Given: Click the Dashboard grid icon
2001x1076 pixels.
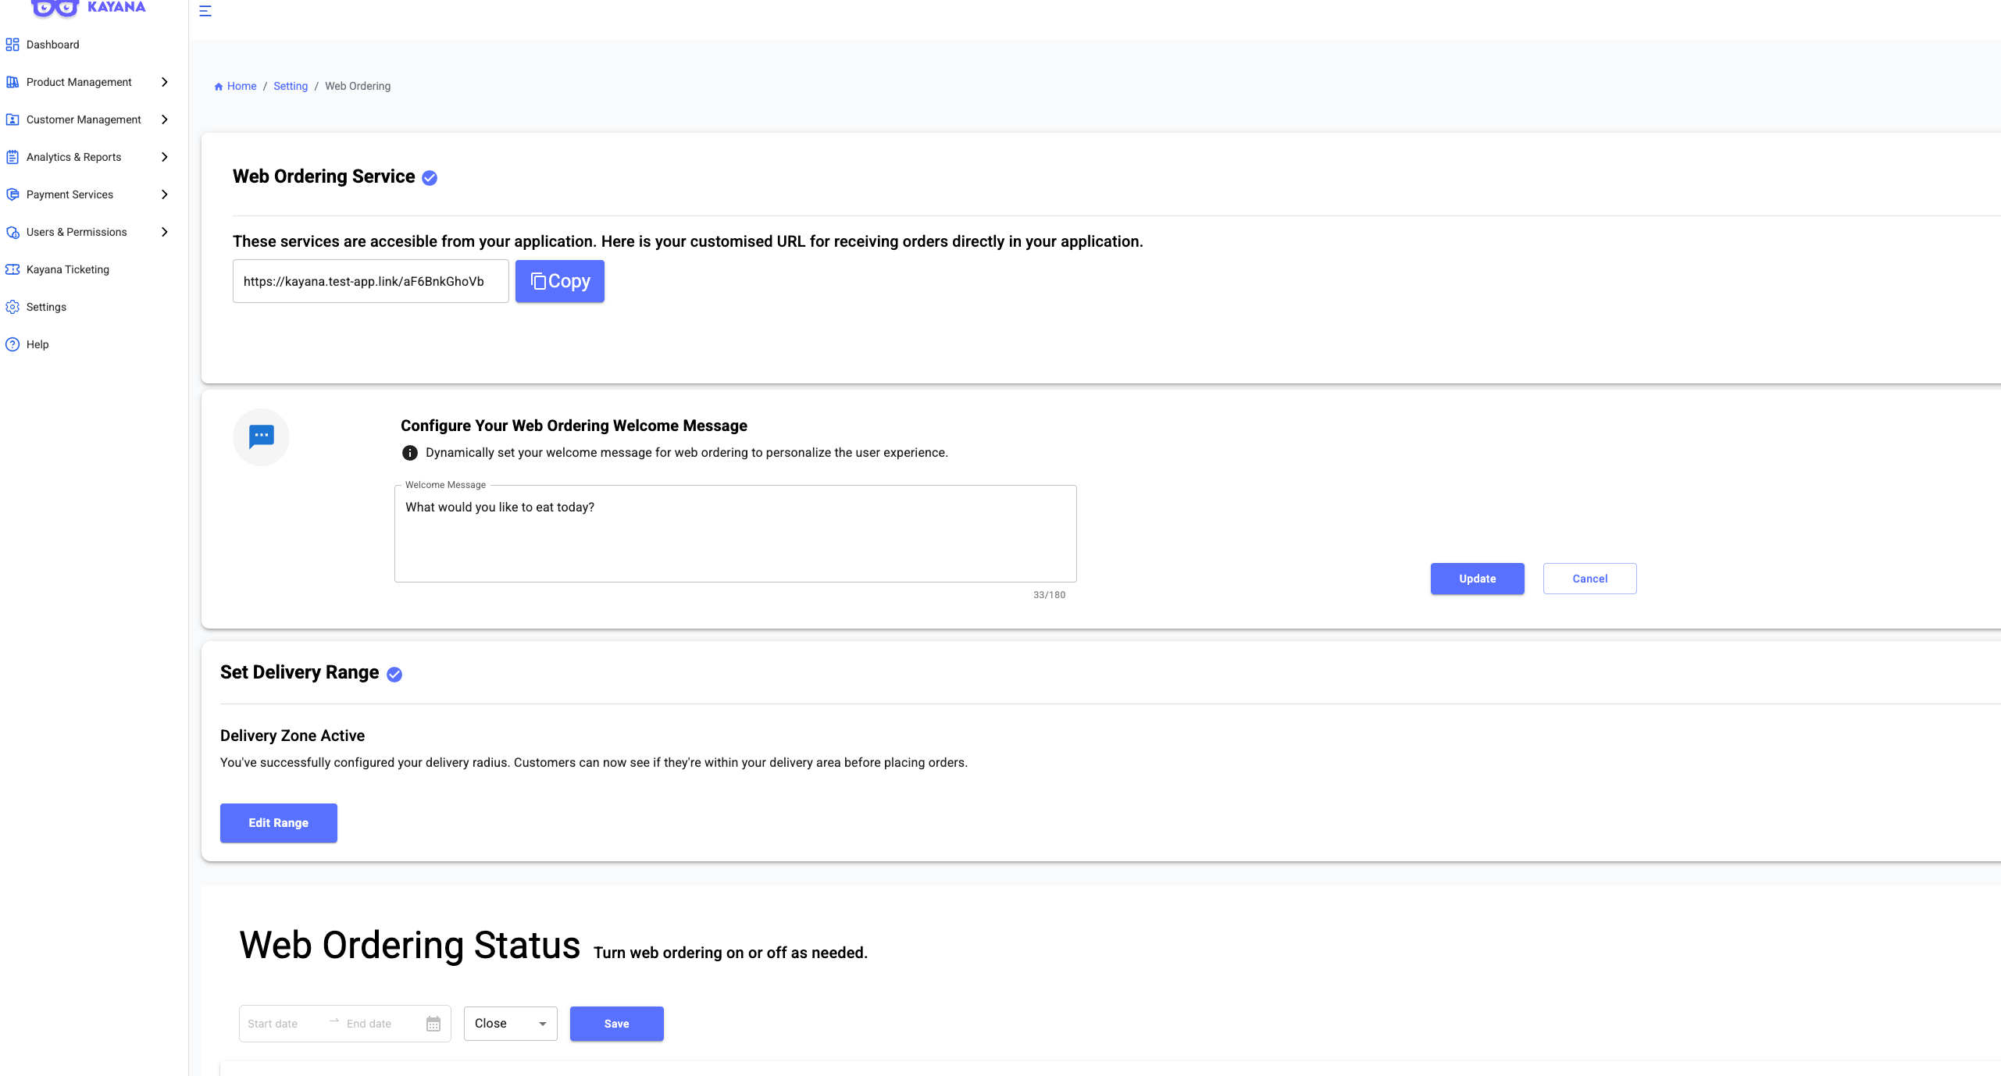Looking at the screenshot, I should [x=12, y=45].
